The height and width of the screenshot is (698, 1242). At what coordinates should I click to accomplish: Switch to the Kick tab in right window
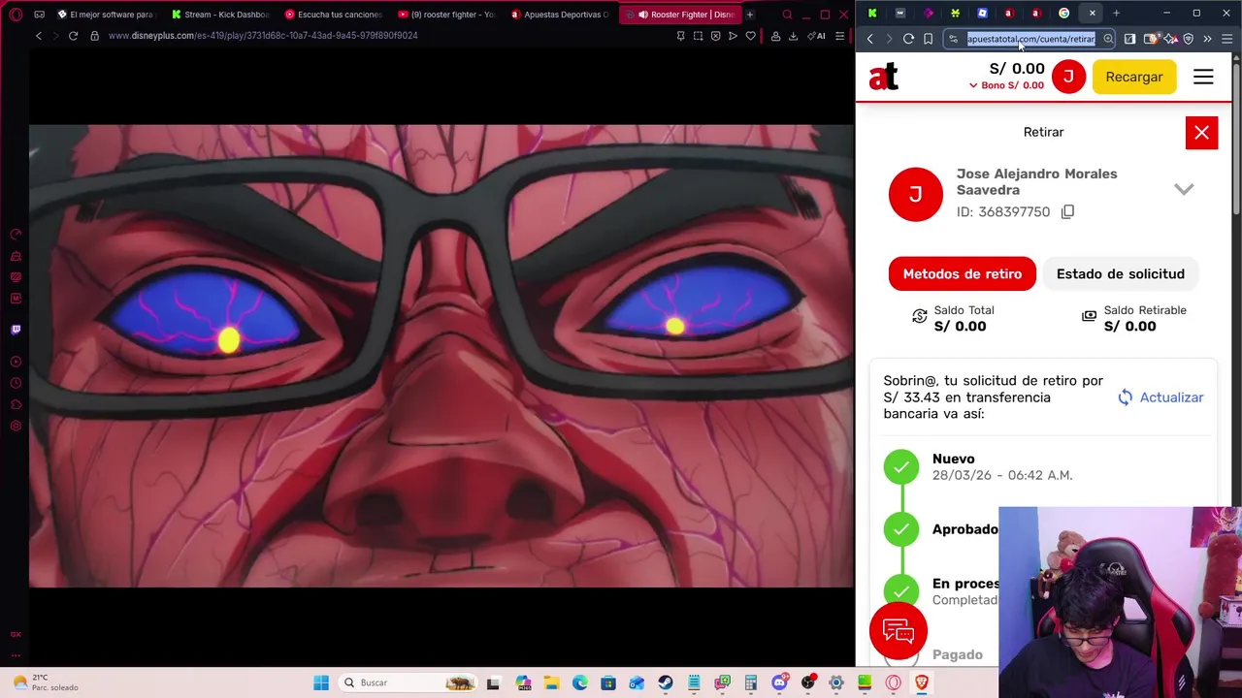click(872, 14)
